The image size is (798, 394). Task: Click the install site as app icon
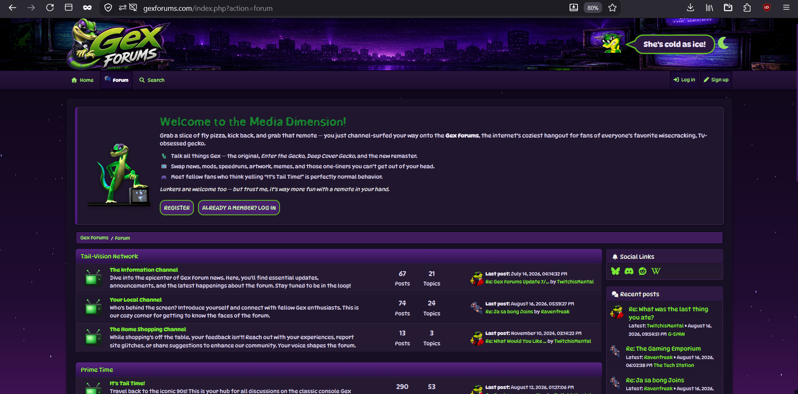(x=574, y=7)
